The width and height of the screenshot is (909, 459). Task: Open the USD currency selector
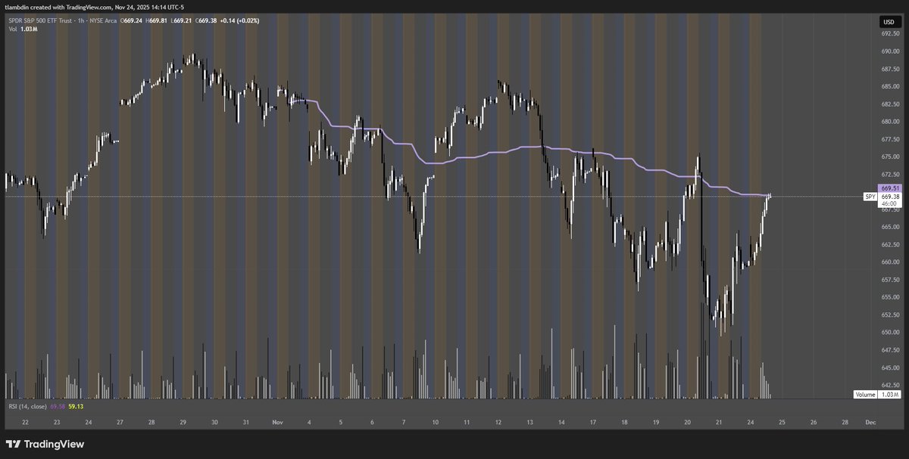coord(889,22)
